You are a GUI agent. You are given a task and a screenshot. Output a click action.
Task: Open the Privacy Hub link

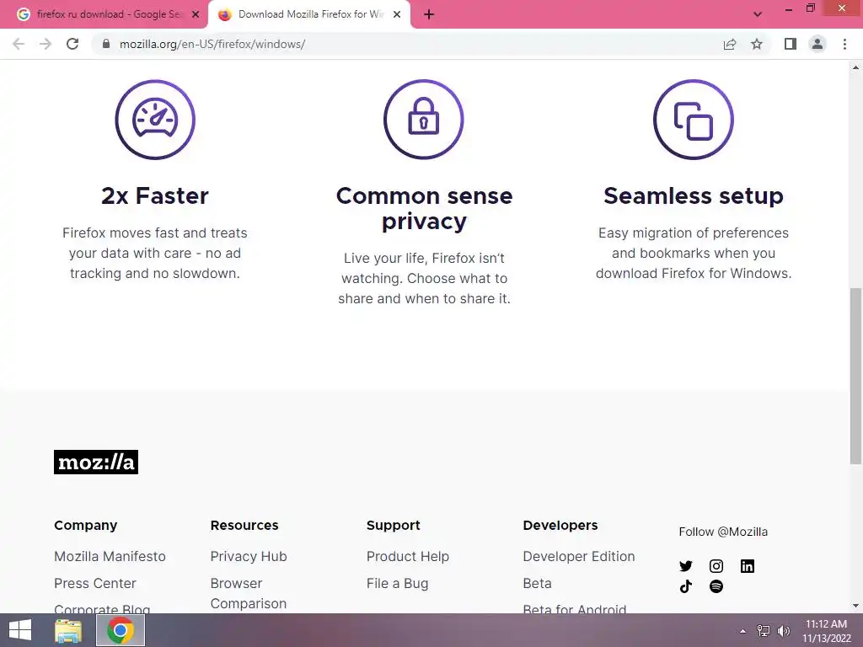click(x=249, y=556)
